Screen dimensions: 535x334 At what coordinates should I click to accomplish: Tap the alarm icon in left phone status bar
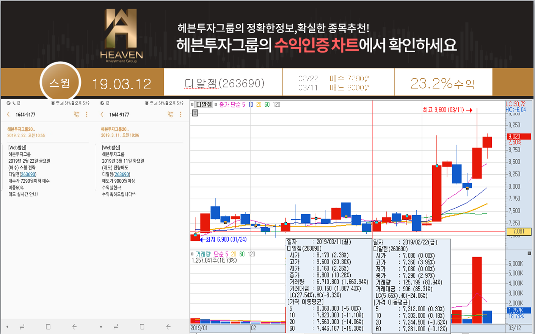(53, 103)
